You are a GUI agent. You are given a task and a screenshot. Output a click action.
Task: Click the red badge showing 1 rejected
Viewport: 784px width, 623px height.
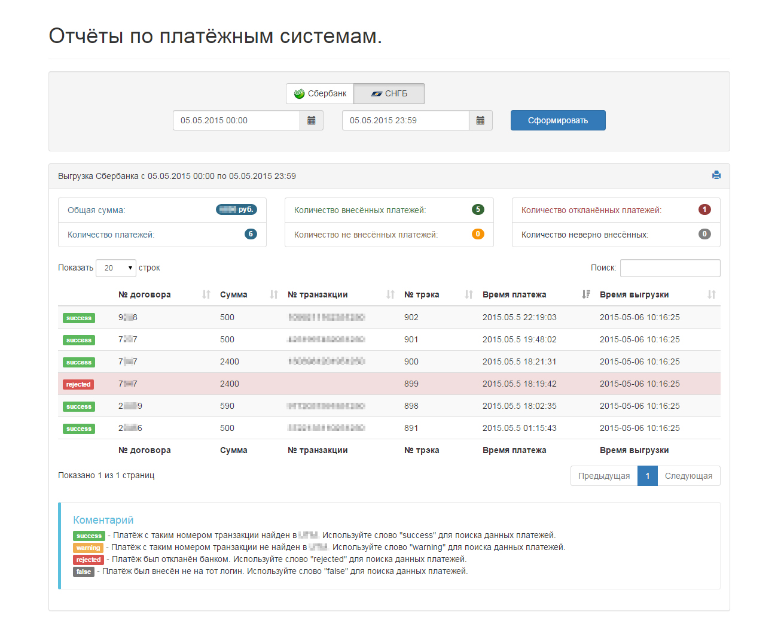[x=704, y=209]
